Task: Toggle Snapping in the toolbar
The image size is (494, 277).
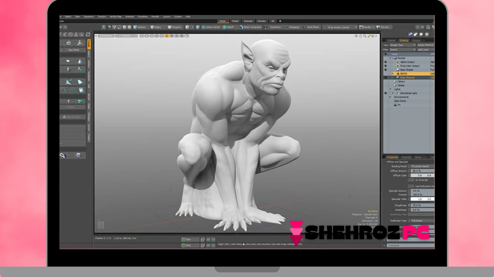Action: [x=292, y=27]
